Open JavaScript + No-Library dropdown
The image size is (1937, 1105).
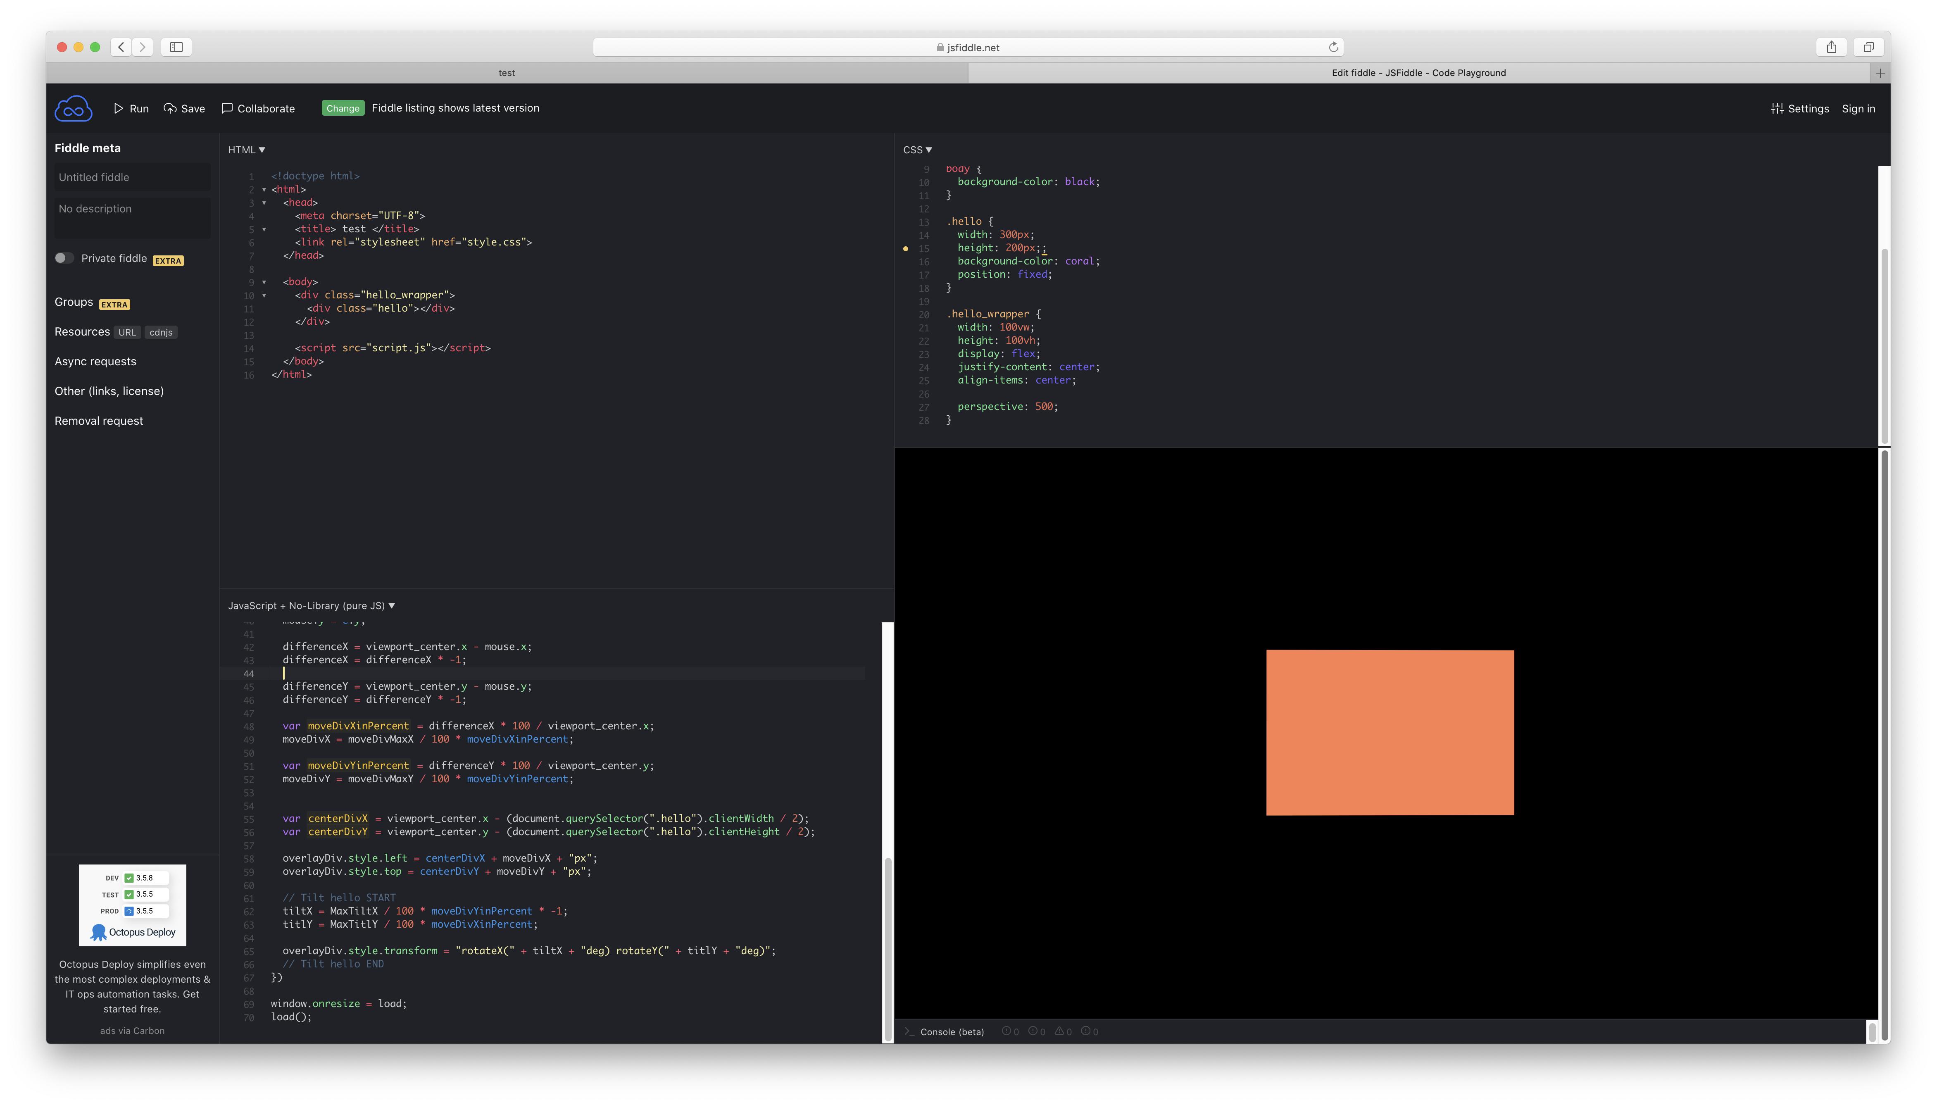click(x=311, y=606)
